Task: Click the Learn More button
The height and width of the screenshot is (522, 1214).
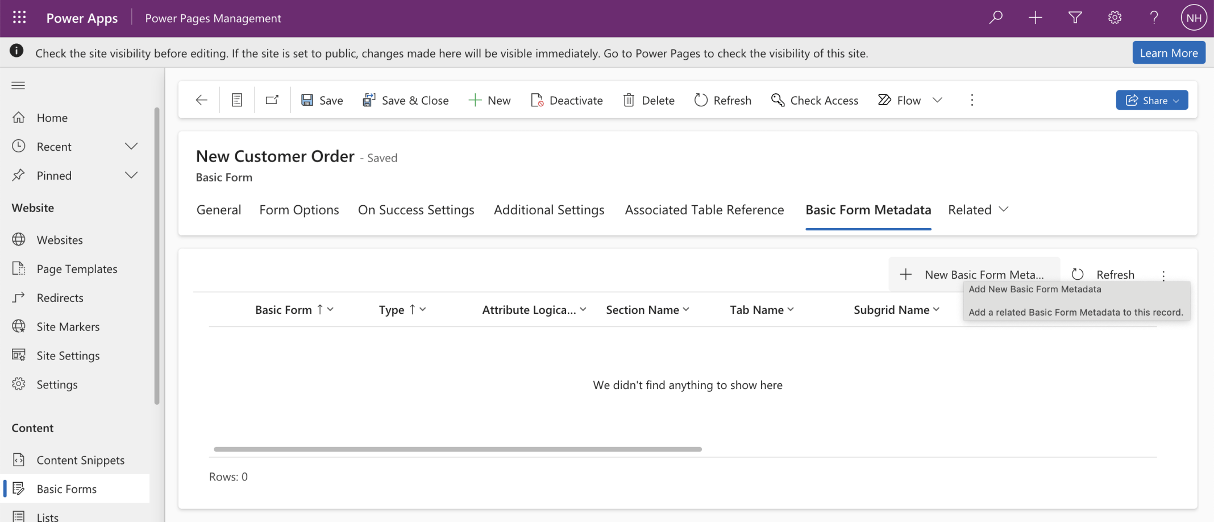Action: click(1169, 53)
